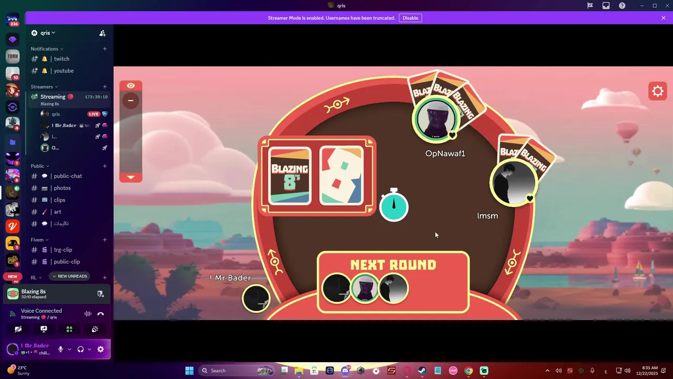Open Steam from the taskbar
Screen dimensions: 673x379
[x=422, y=371]
